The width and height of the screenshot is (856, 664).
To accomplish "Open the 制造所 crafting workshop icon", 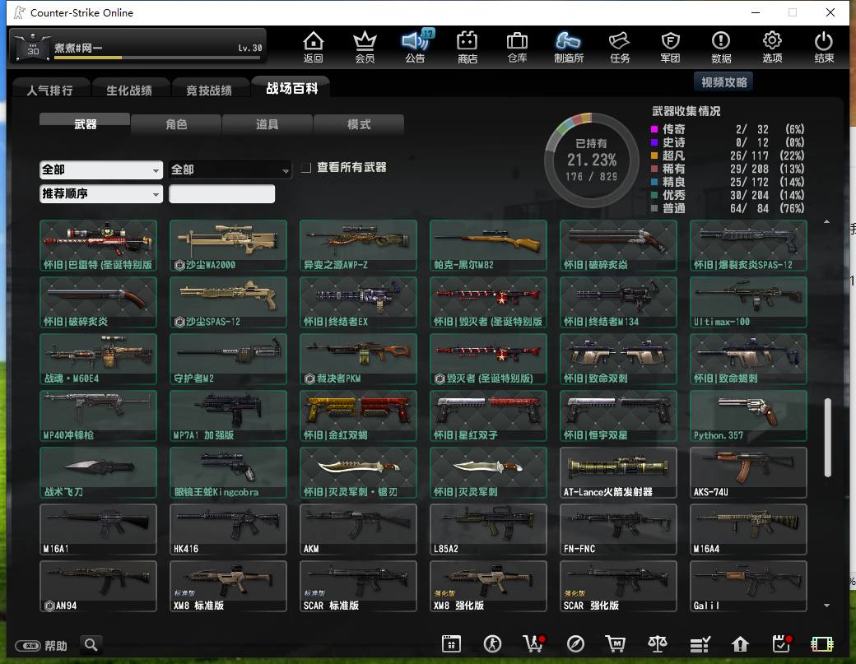I will tap(568, 47).
